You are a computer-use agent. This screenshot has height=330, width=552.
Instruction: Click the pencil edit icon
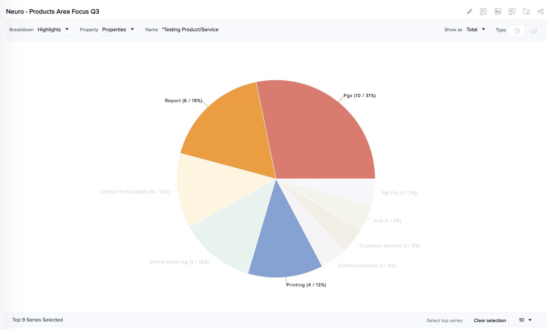coord(469,12)
